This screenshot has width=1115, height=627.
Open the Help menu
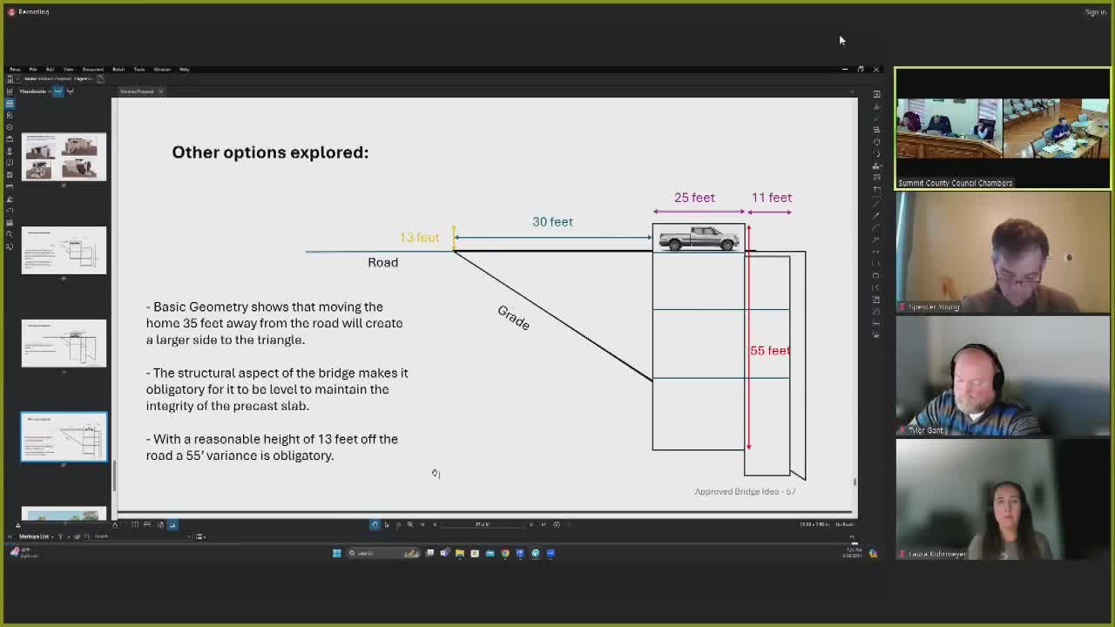184,69
